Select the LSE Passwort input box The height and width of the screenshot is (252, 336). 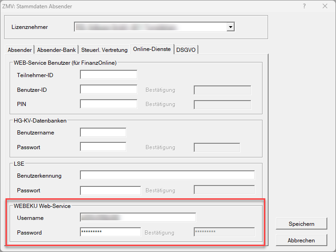[x=110, y=190]
